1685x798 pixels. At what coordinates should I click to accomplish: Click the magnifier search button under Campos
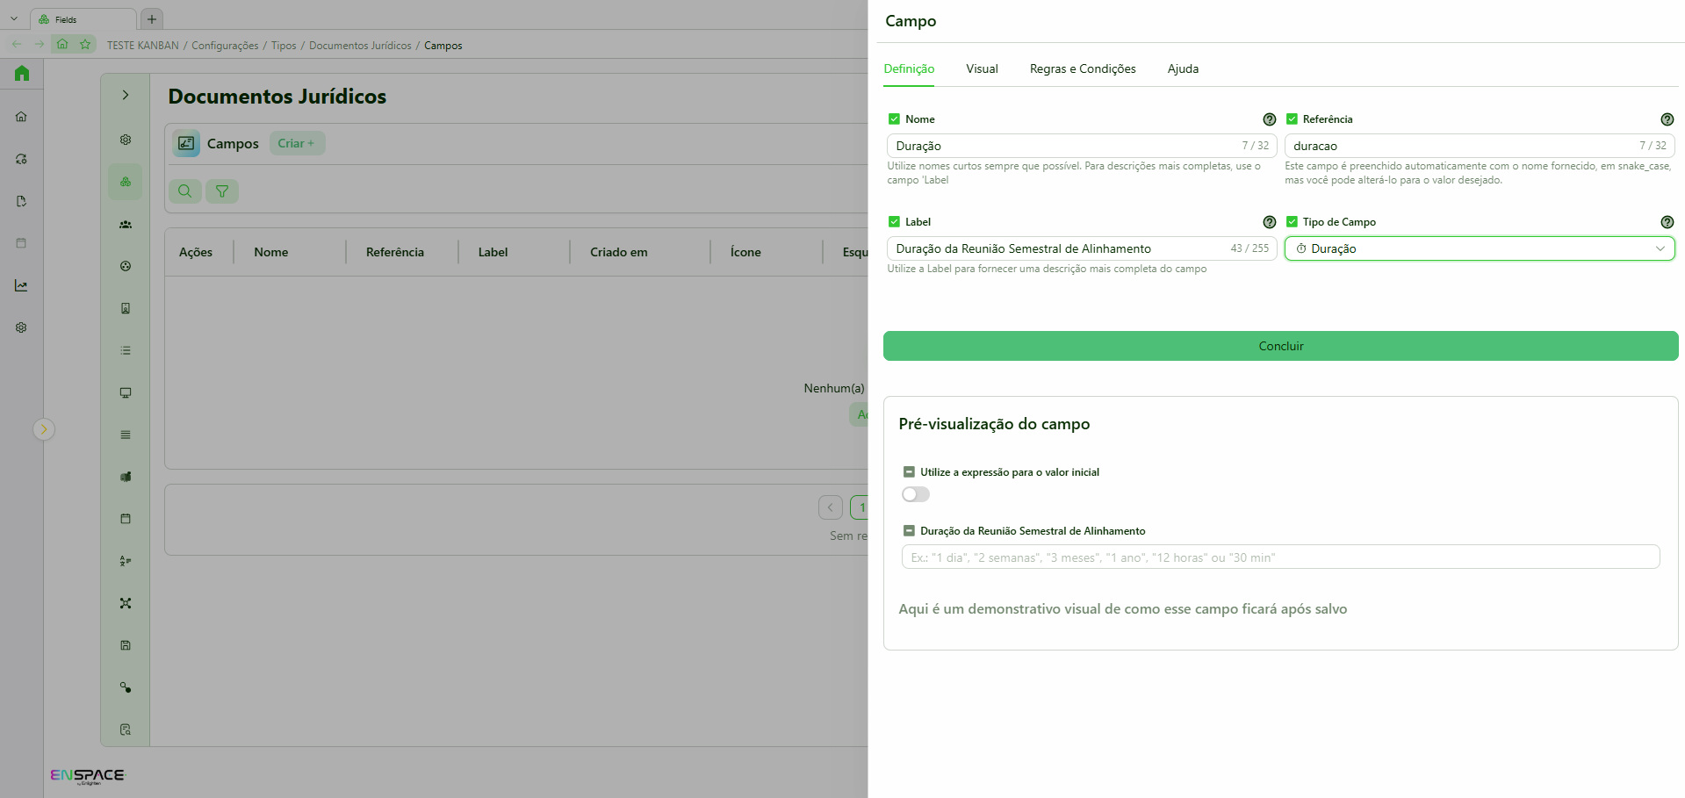(185, 191)
